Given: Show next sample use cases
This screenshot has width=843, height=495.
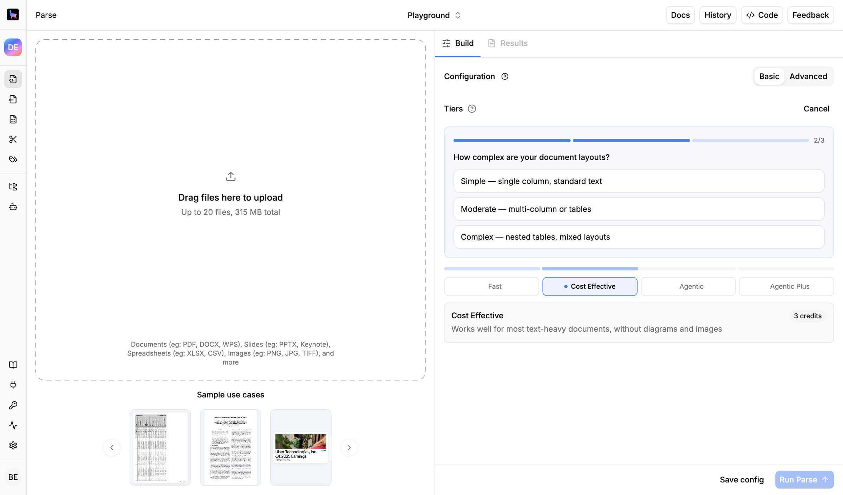Looking at the screenshot, I should [349, 448].
